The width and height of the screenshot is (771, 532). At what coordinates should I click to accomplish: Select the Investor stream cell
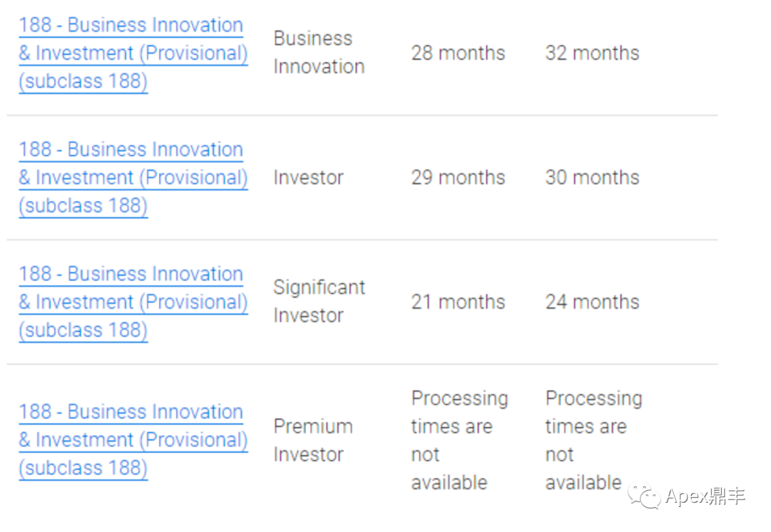(x=308, y=178)
